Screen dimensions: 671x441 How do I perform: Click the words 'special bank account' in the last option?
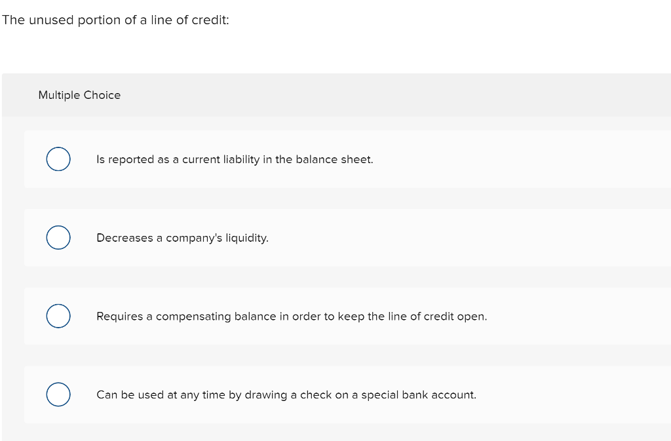pos(419,395)
